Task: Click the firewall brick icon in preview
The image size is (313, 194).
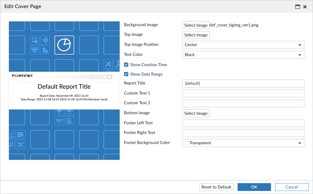Action: pyautogui.click(x=21, y=135)
